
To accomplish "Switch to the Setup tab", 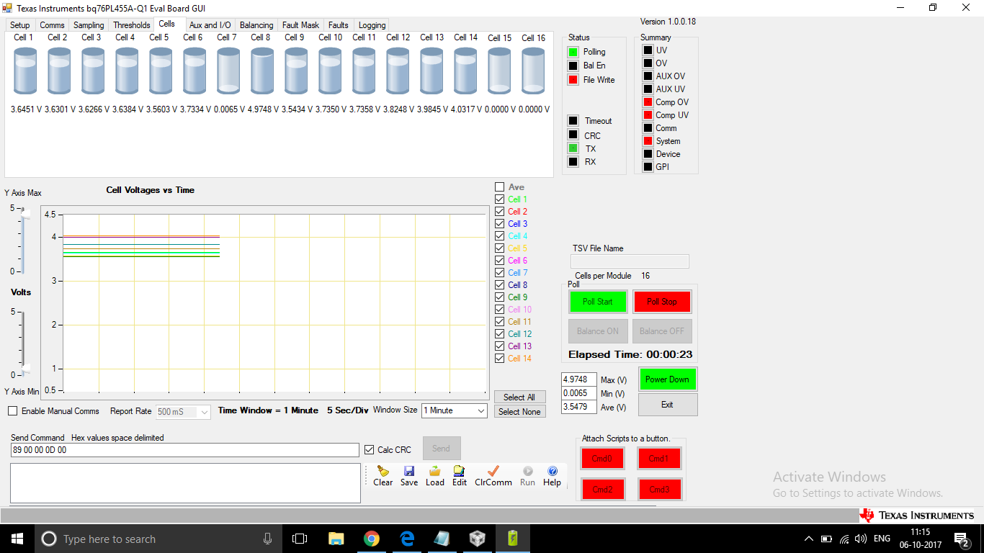I will (20, 25).
